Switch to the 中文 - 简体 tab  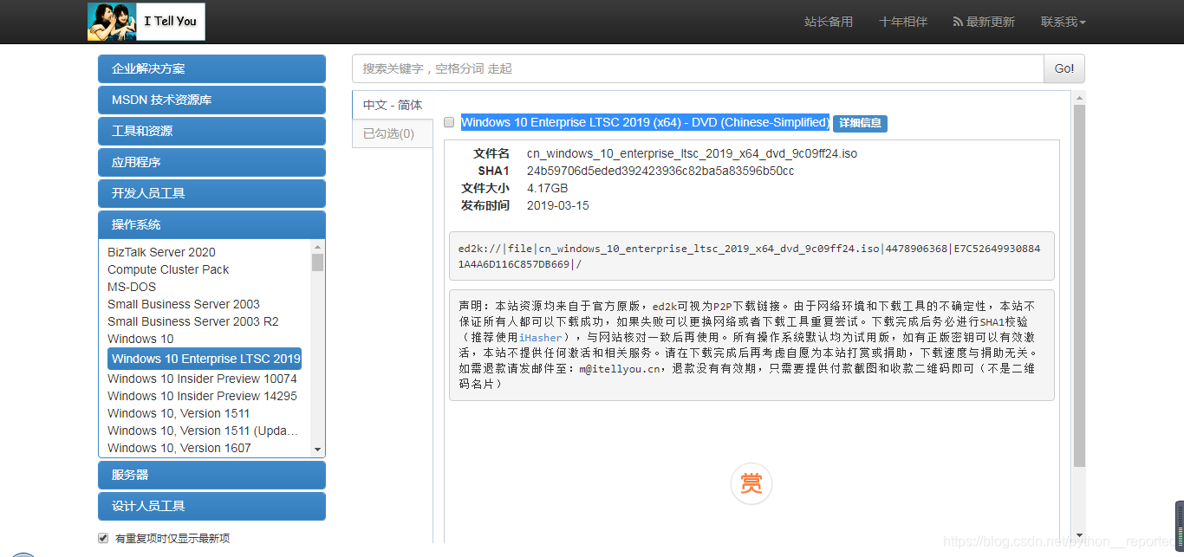(393, 105)
